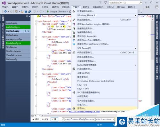The width and height of the screenshot is (160, 127).
Task: Click the 登录 sign-in link
Action: pyautogui.click(x=148, y=7)
